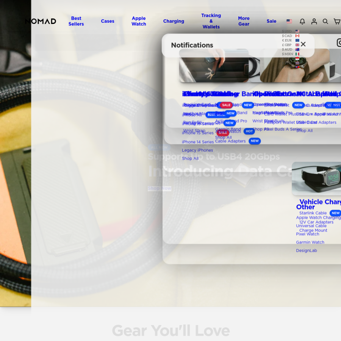
Task: Open the Instagram icon
Action: tap(339, 42)
